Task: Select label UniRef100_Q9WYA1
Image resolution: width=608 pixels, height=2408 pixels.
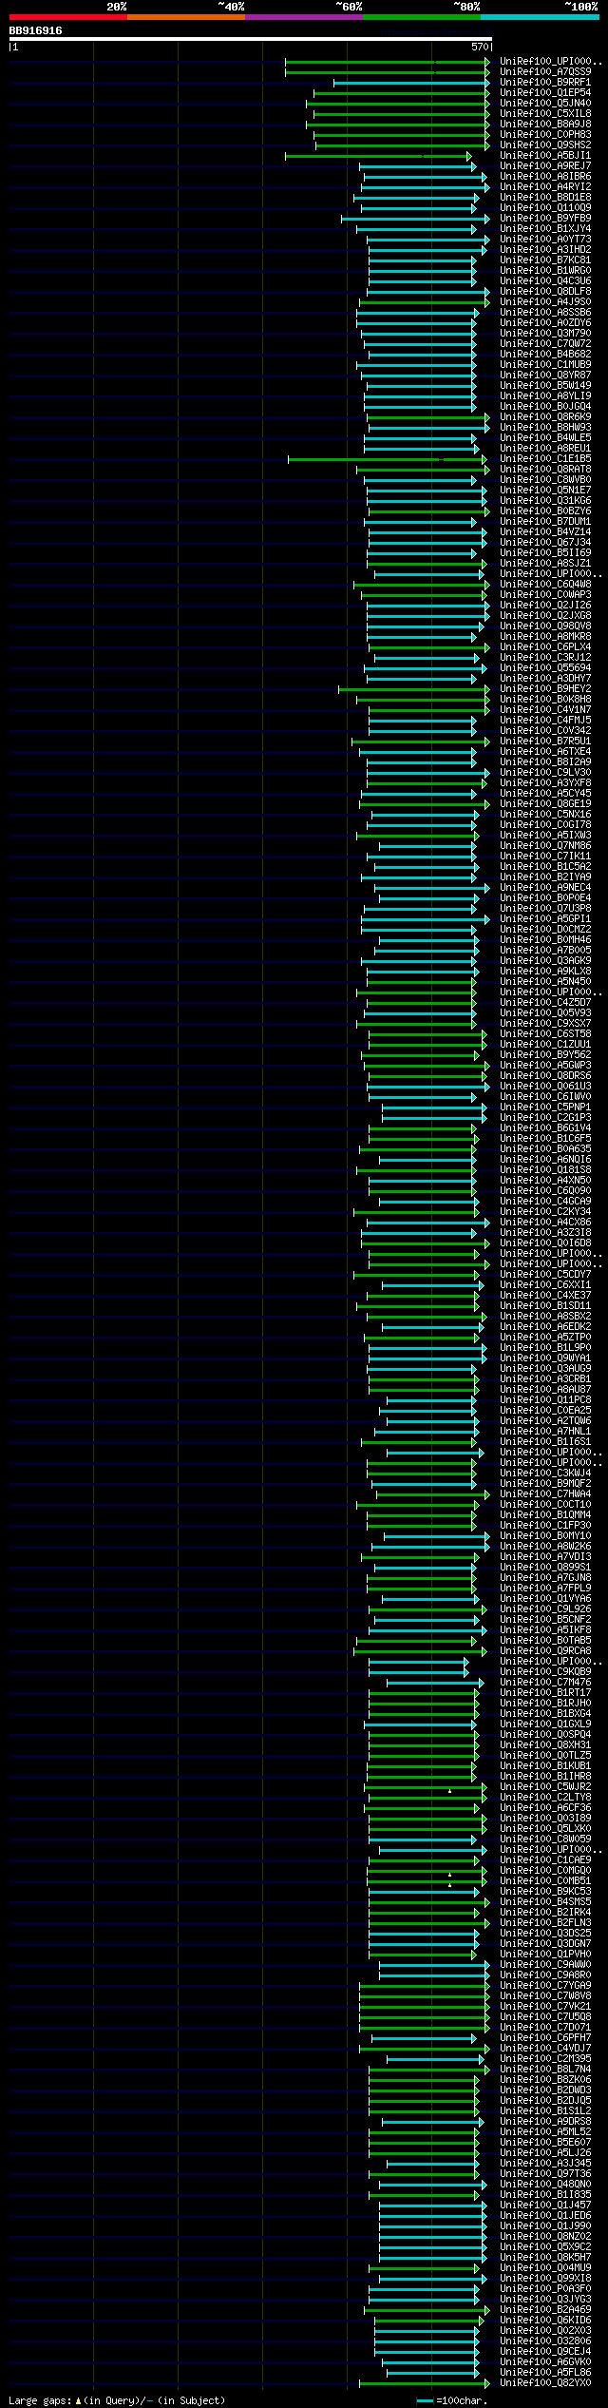Action: click(x=545, y=1358)
